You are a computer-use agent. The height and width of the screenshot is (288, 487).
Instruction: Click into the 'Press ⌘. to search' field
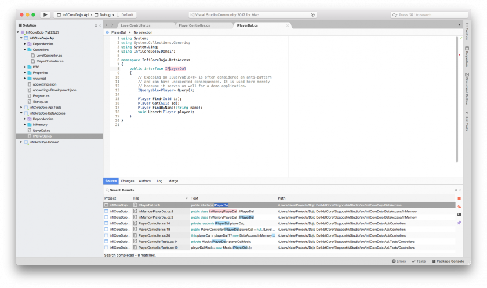point(429,15)
